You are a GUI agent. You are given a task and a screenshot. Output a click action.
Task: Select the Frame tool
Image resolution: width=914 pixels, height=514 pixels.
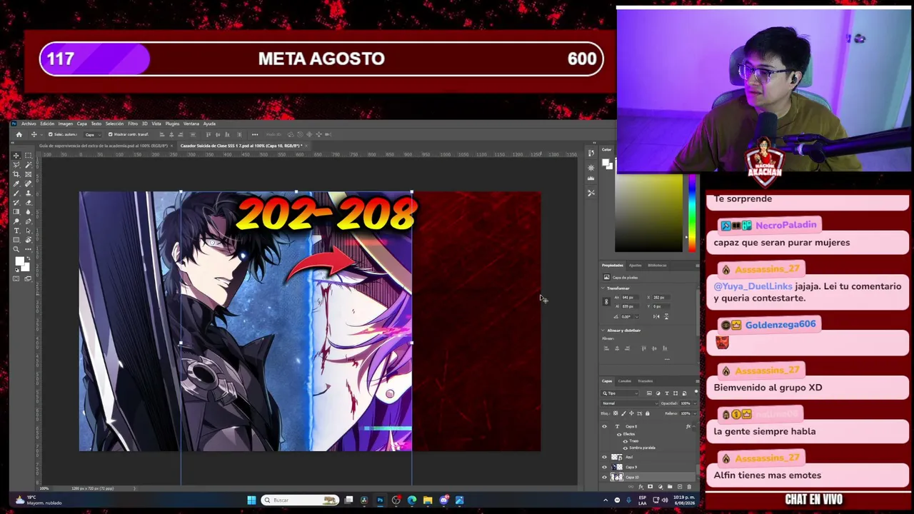(x=28, y=174)
